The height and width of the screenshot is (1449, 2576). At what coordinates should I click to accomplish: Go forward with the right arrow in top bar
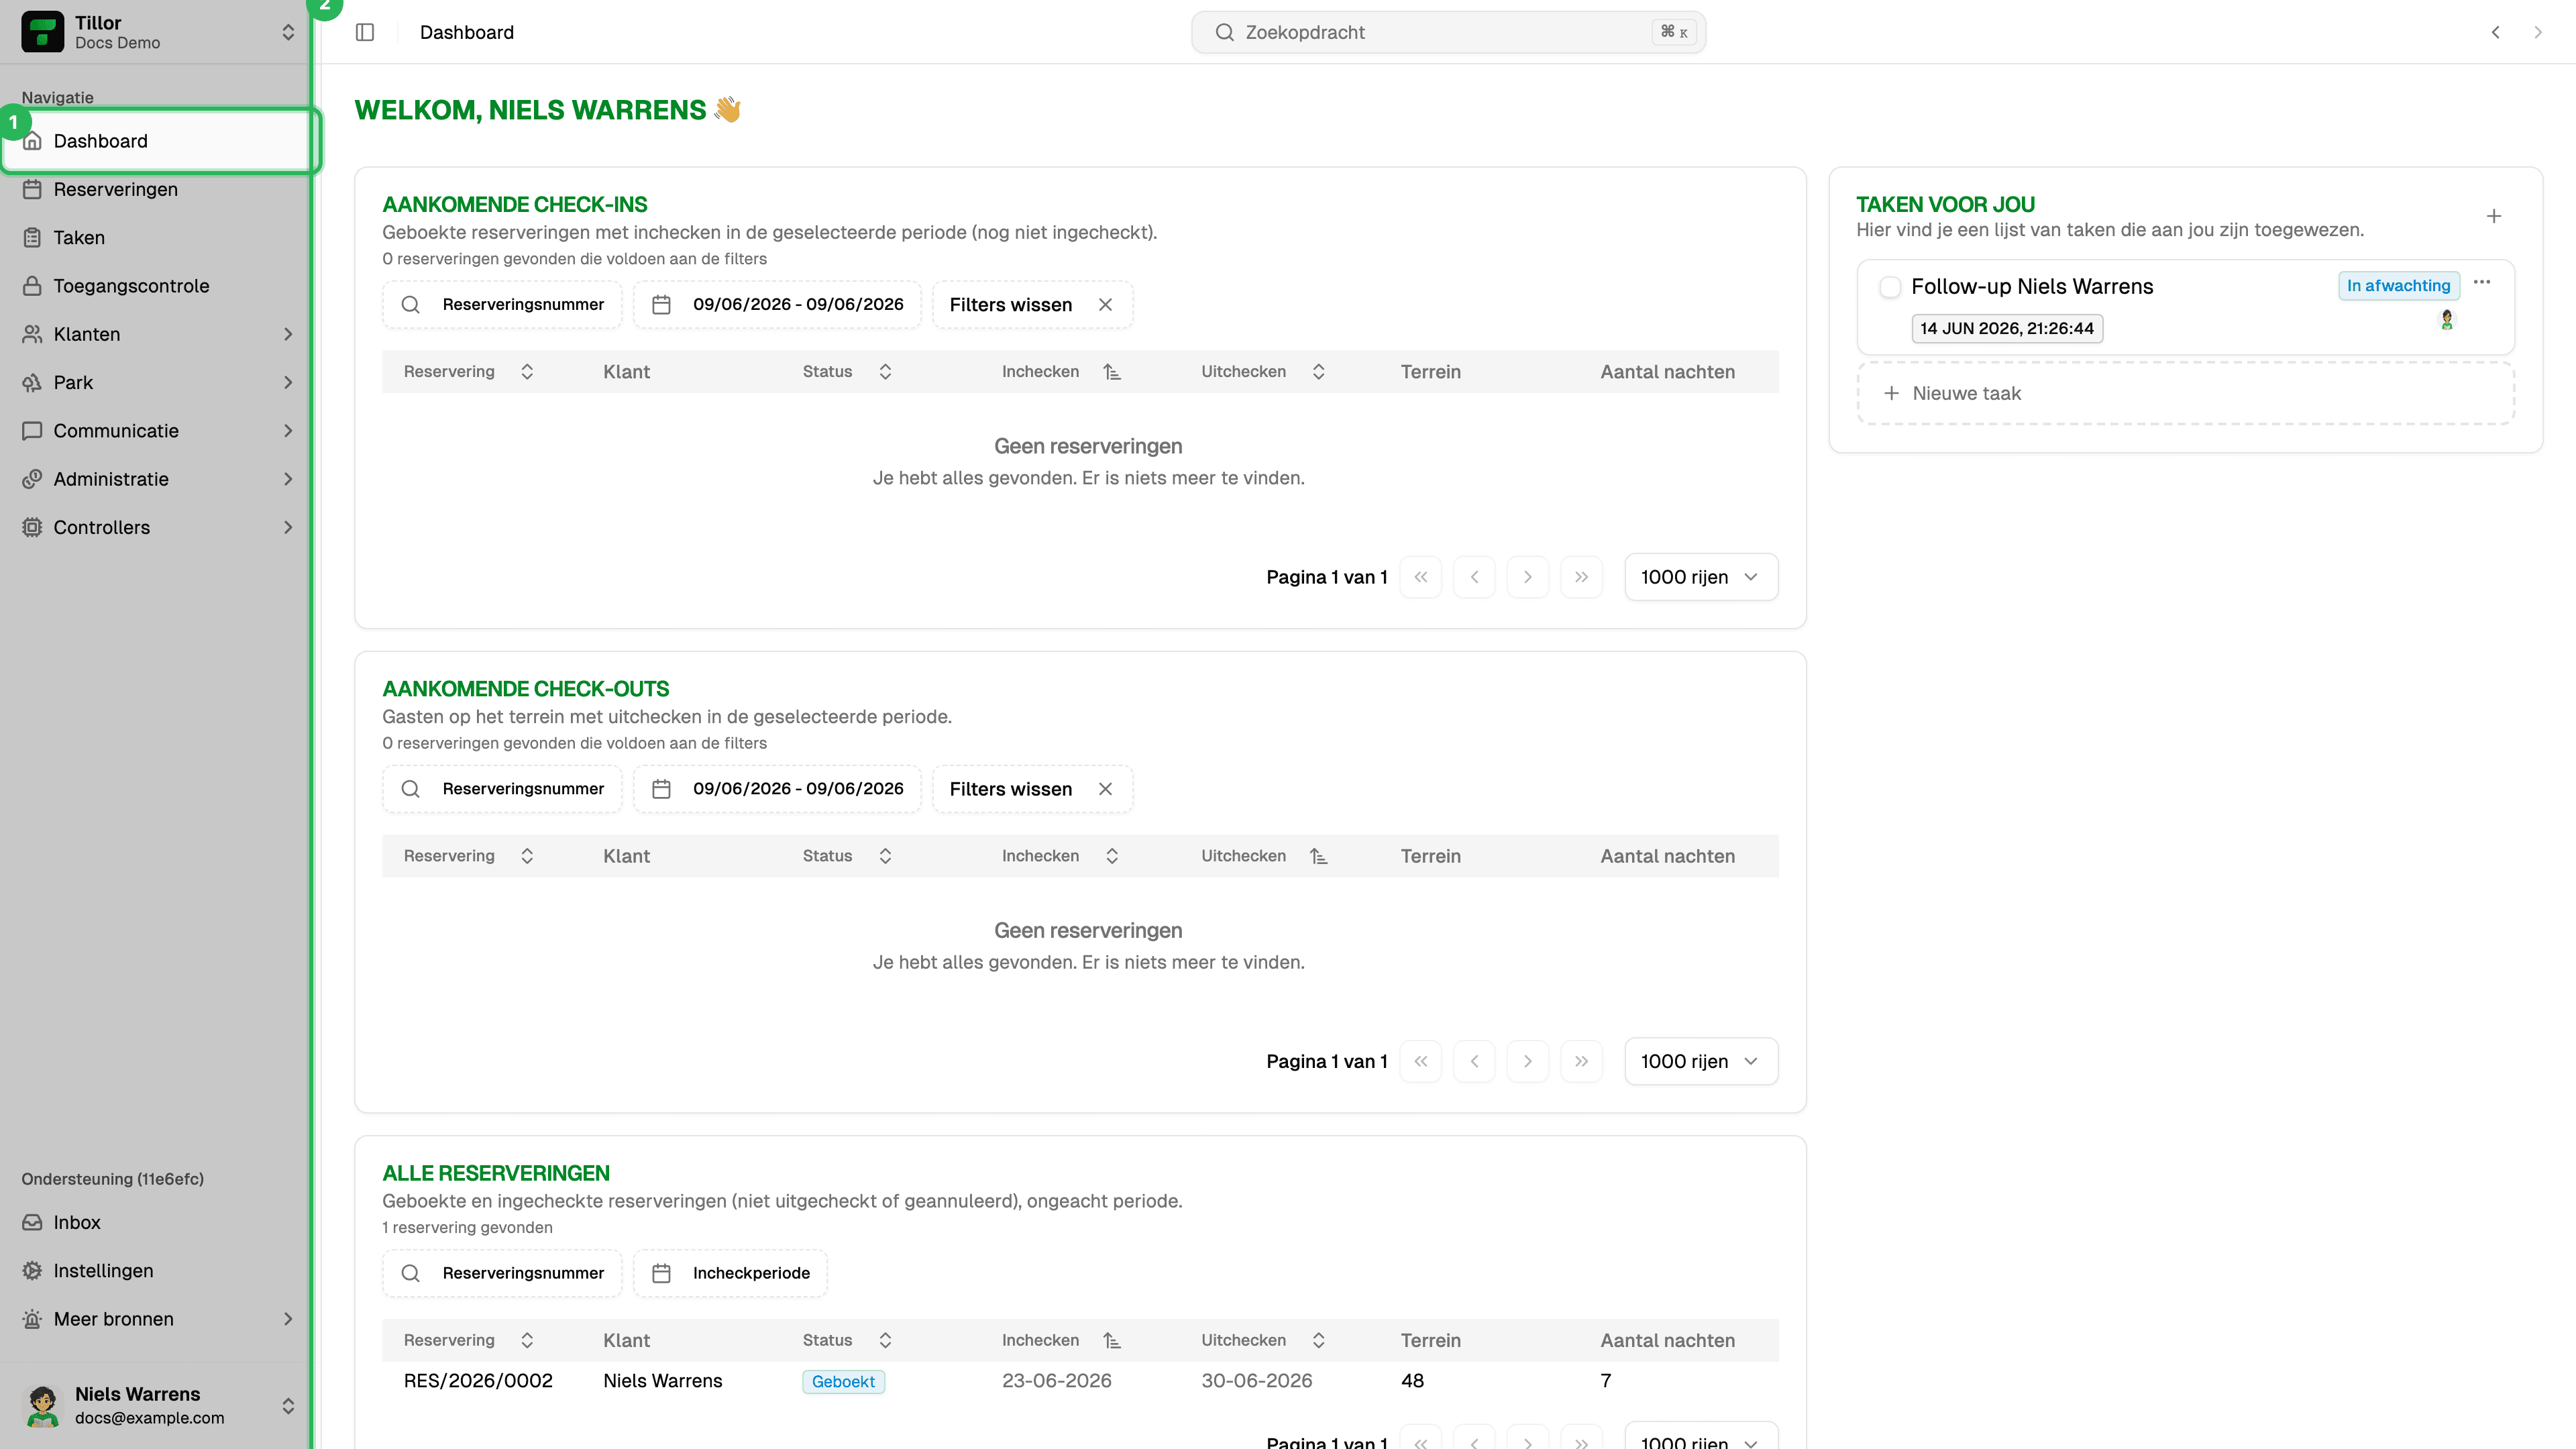tap(2538, 32)
